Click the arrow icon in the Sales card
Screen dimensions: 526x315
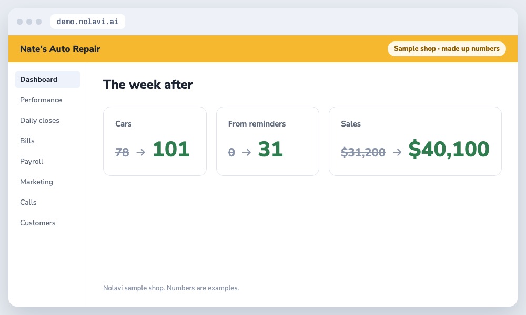pos(397,152)
